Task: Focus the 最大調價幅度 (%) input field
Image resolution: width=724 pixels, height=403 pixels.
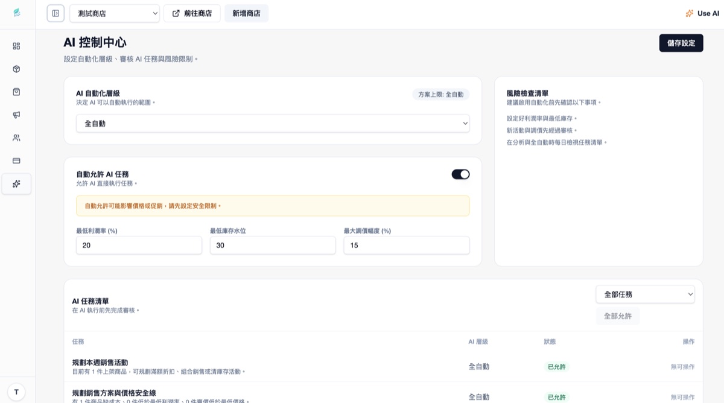Action: pyautogui.click(x=407, y=245)
